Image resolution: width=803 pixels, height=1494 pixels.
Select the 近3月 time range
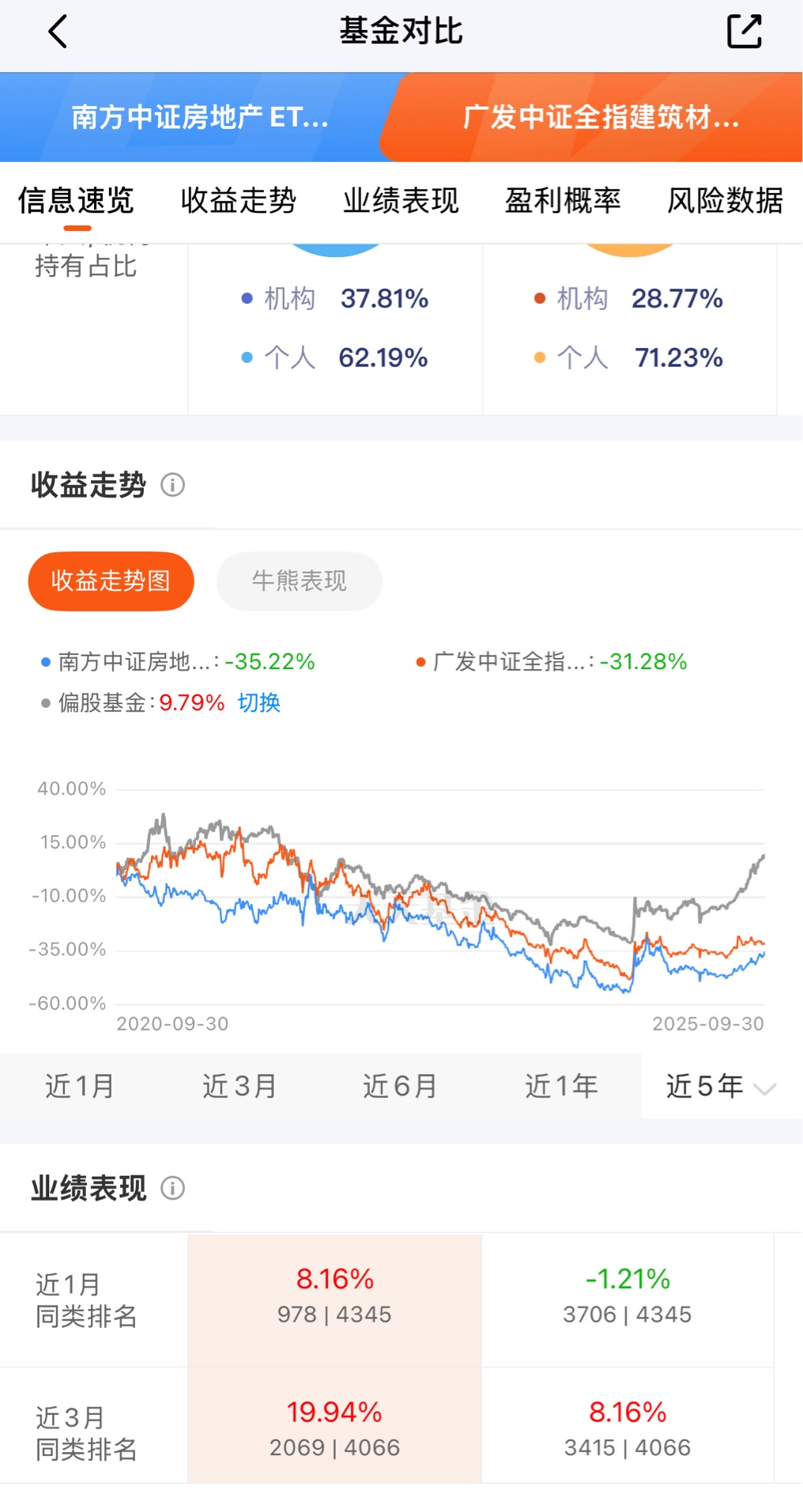[x=239, y=1087]
